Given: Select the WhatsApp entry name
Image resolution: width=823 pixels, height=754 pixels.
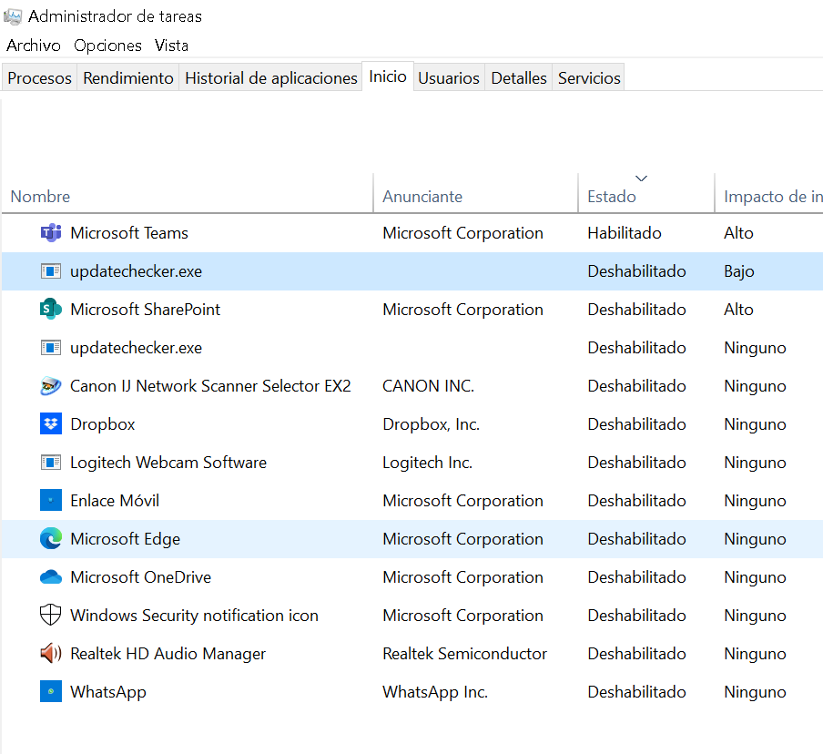Looking at the screenshot, I should tap(108, 691).
